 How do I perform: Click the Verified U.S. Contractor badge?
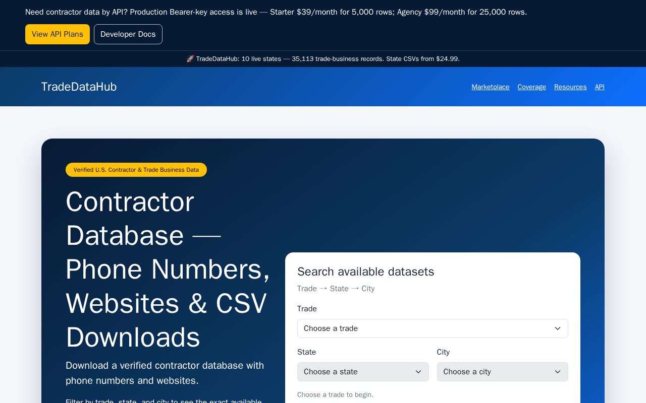pos(136,170)
